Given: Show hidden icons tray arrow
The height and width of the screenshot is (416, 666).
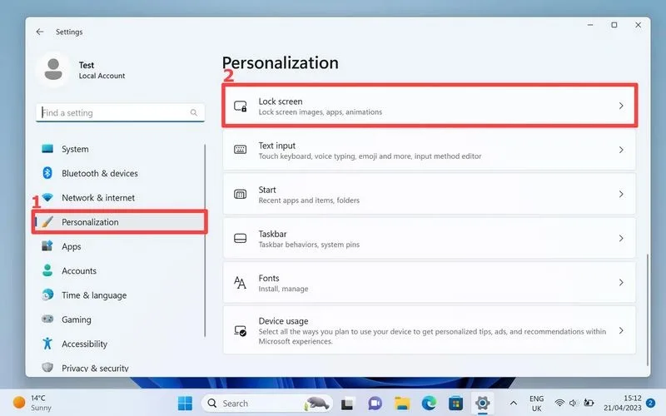Looking at the screenshot, I should click(513, 403).
